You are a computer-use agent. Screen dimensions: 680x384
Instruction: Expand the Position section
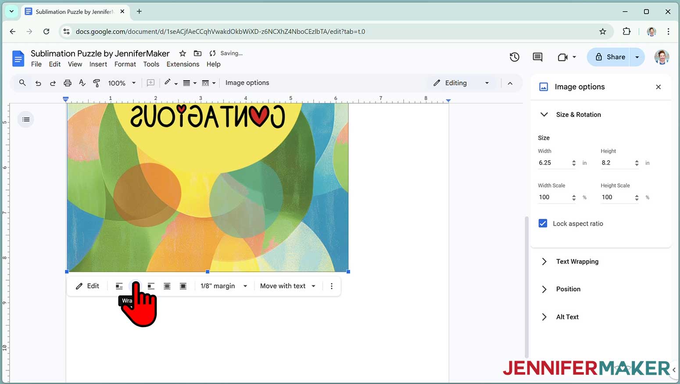tap(544, 289)
